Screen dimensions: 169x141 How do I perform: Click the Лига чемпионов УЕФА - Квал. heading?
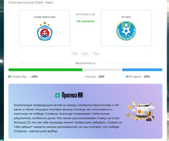point(31,2)
